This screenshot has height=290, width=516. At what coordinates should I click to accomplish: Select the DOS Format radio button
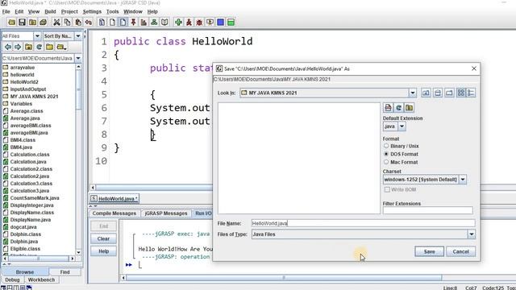[386, 154]
